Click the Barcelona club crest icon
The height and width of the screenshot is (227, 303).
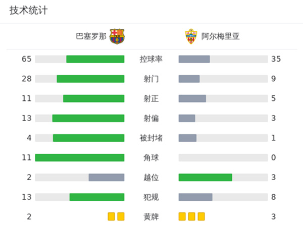(117, 36)
